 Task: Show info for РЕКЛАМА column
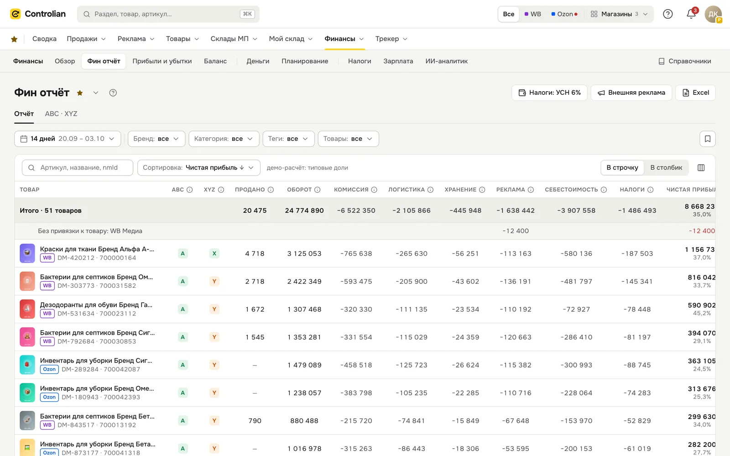(531, 190)
